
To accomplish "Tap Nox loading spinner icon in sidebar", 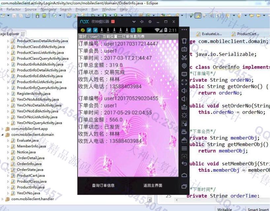I will click(184, 115).
